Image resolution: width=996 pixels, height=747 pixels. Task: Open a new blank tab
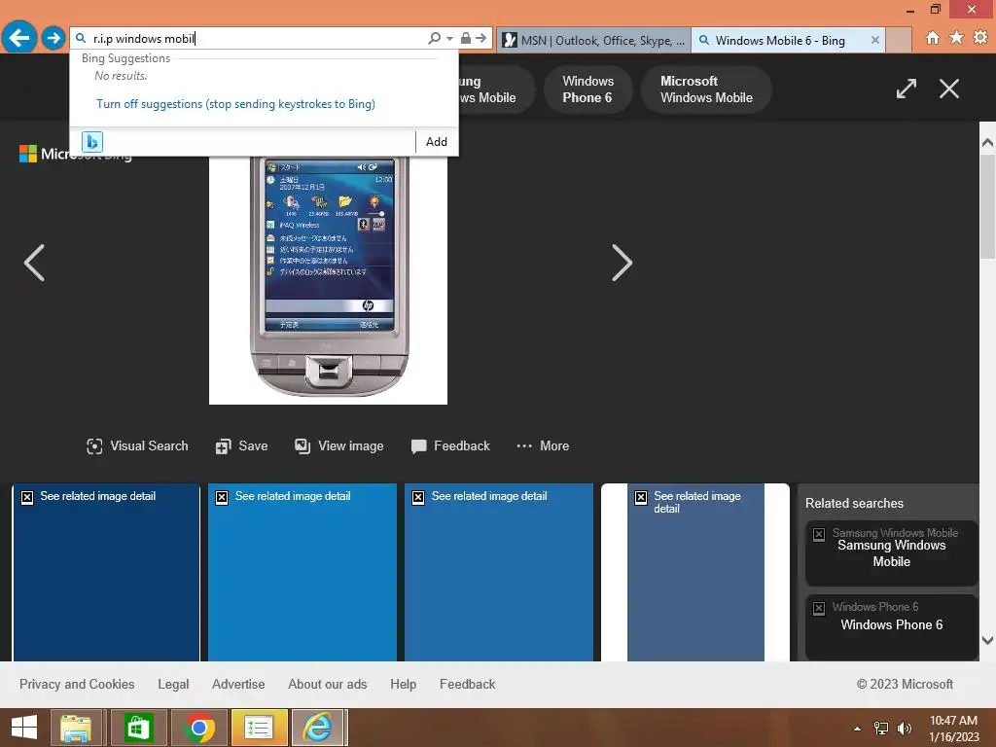898,40
